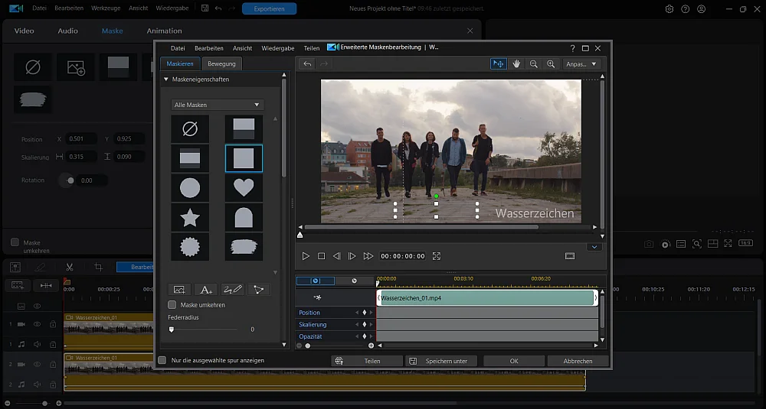Toggle visibility of video track 1
The image size is (766, 409).
(x=37, y=324)
